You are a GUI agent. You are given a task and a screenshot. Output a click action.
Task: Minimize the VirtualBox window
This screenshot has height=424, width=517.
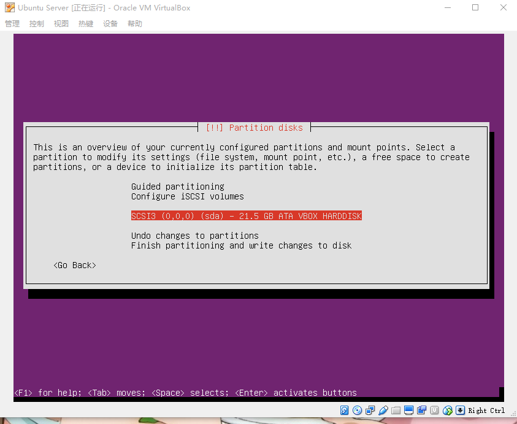tap(448, 7)
